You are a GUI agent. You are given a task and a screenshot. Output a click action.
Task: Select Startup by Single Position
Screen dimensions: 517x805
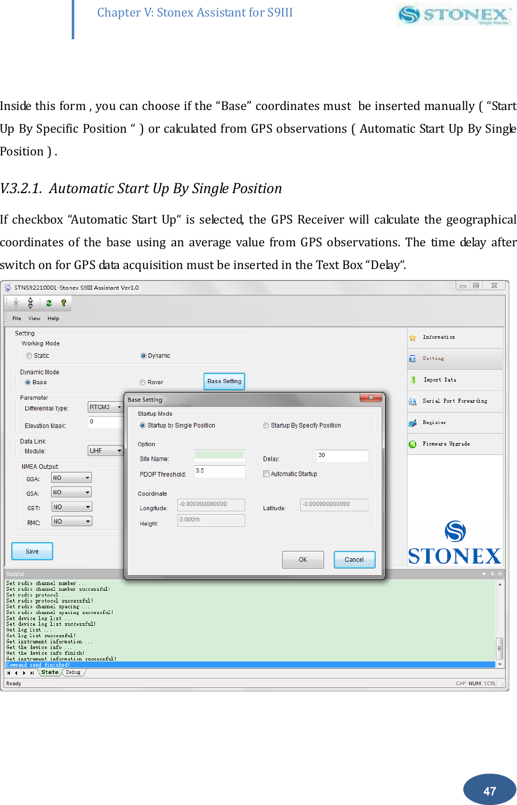[142, 425]
